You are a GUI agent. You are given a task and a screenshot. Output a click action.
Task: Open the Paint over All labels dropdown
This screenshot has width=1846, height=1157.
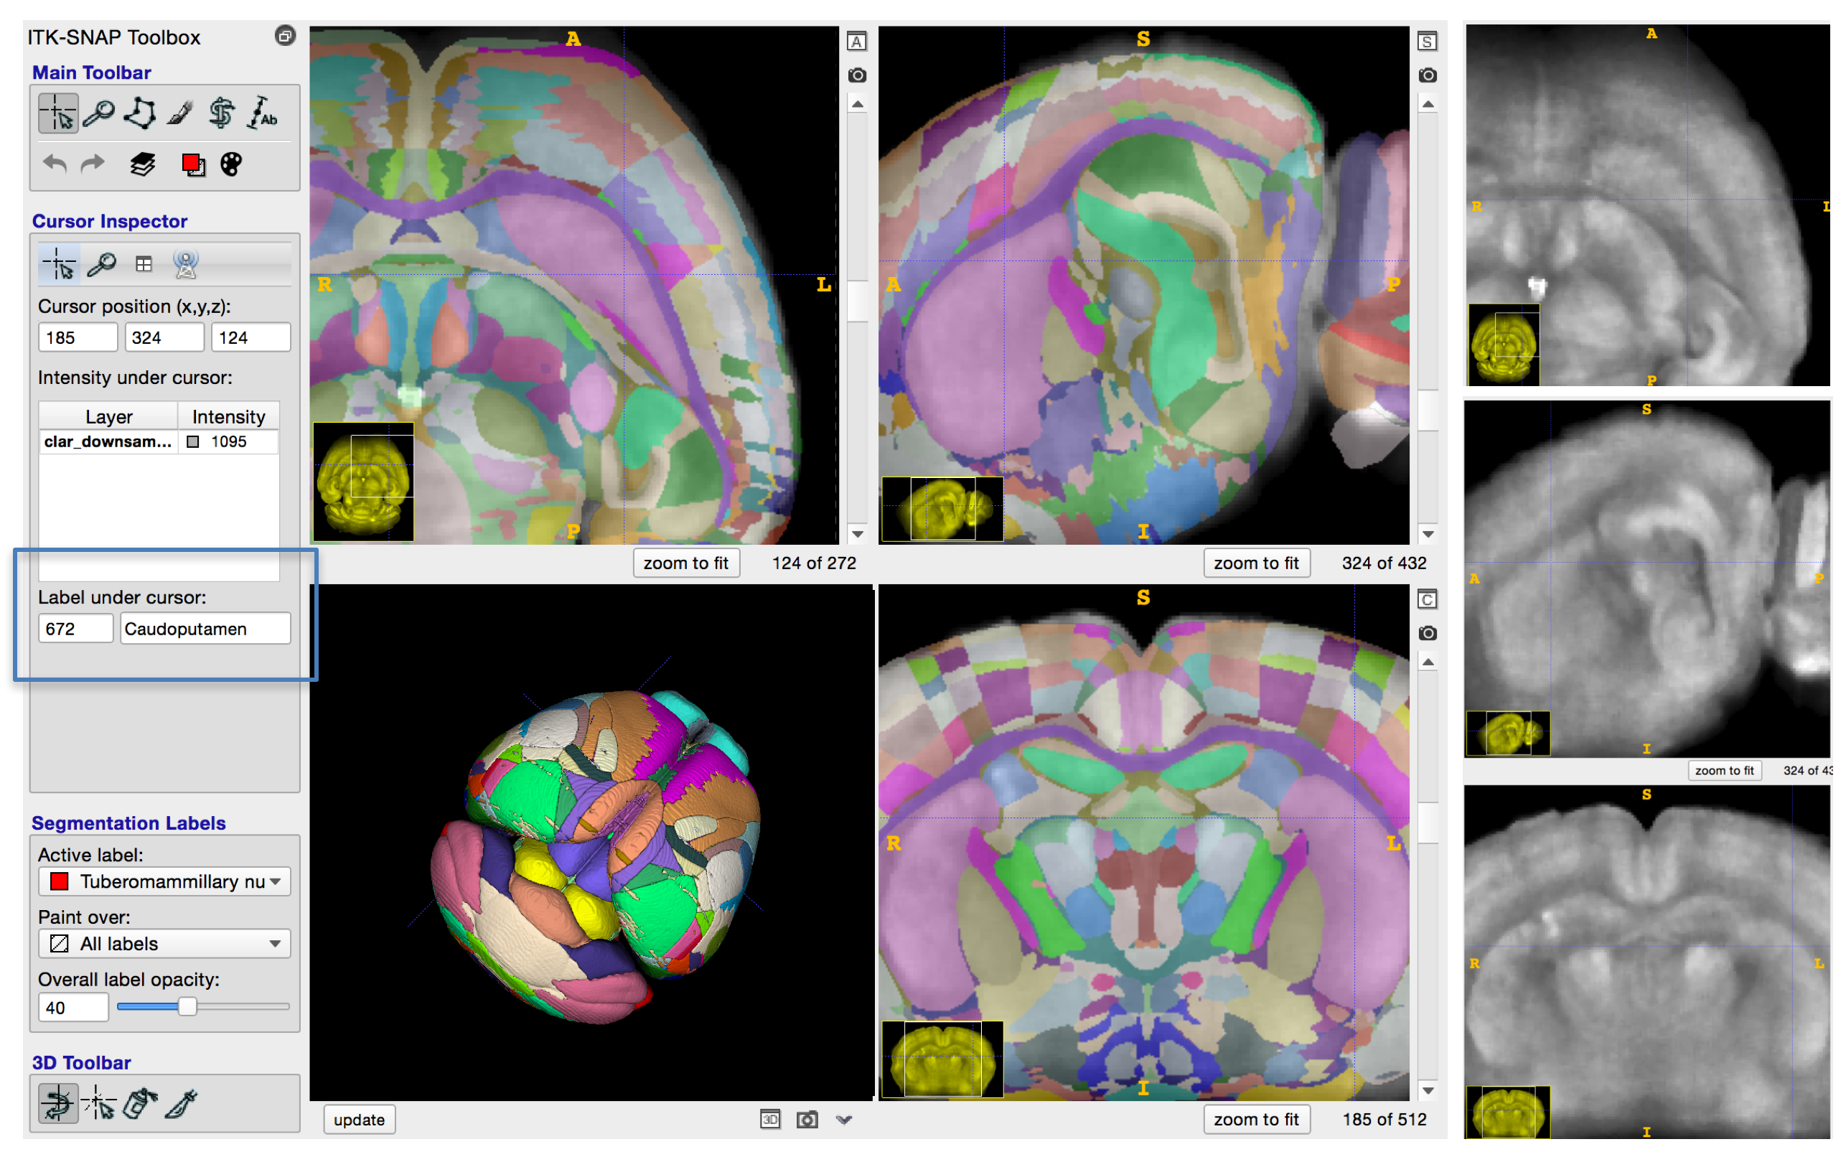[x=164, y=944]
